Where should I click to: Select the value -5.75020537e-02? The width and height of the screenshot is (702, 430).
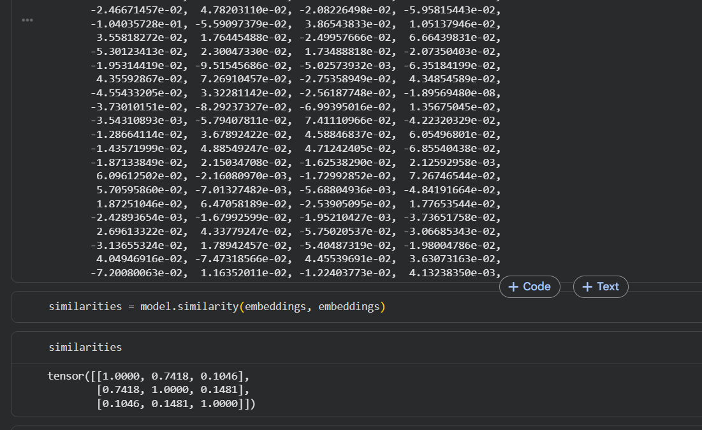pyautogui.click(x=345, y=232)
